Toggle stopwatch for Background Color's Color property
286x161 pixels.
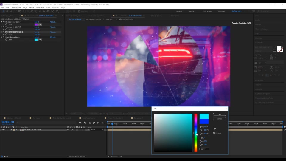(6, 24)
